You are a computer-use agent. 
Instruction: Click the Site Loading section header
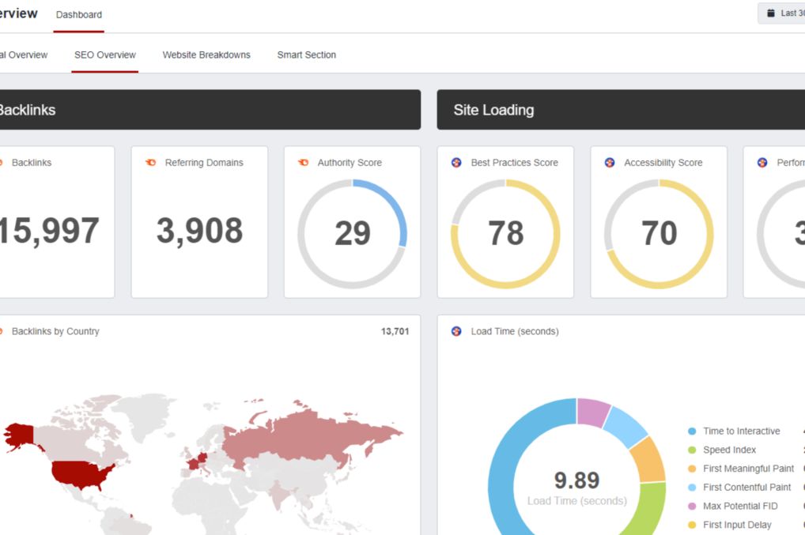click(621, 110)
